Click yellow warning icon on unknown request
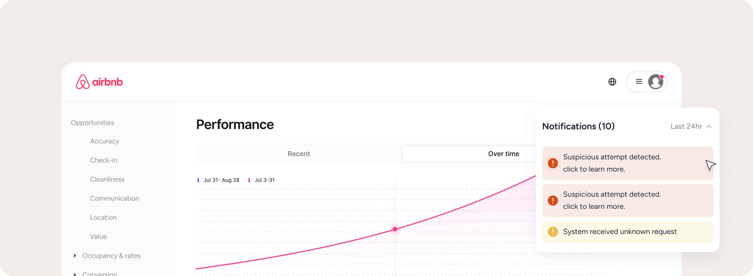Screen dimensions: 753x276 553,232
